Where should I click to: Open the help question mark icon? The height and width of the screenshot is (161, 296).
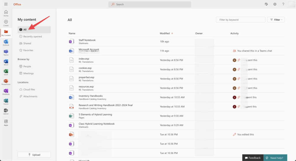(x=283, y=4)
